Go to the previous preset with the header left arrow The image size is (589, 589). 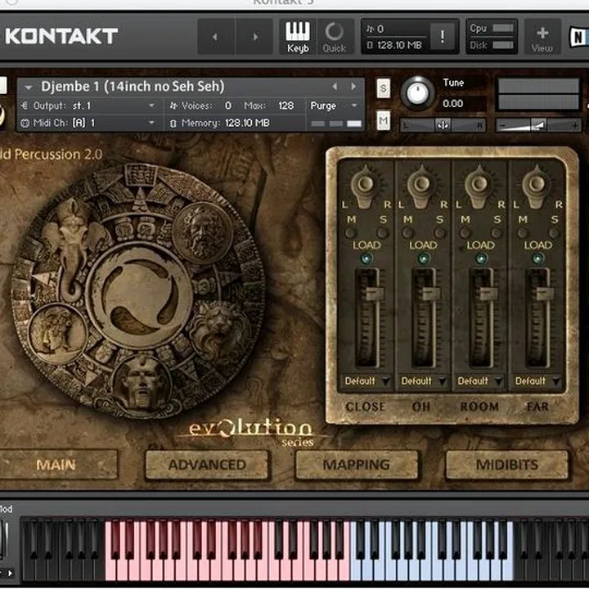[215, 37]
